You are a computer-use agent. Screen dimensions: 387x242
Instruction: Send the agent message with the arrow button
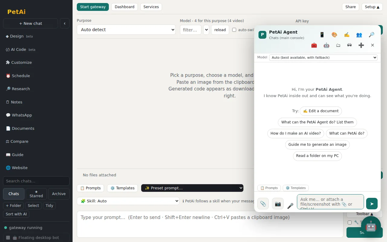click(372, 204)
